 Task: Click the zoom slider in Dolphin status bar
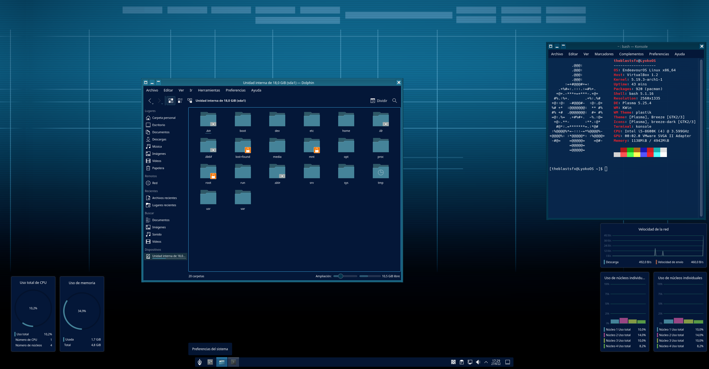(x=340, y=276)
